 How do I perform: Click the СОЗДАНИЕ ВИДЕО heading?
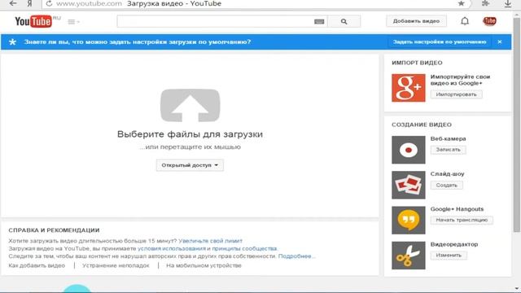click(x=422, y=125)
